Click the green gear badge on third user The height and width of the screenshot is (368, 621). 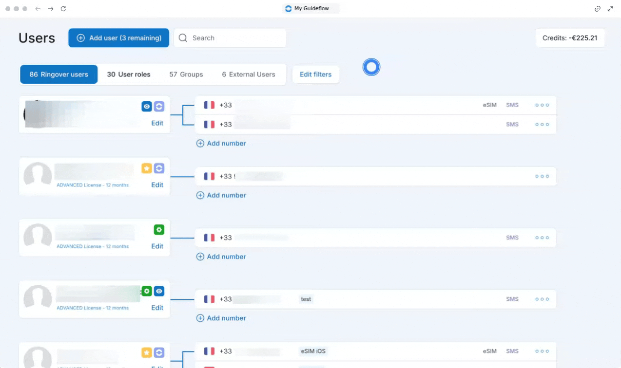pos(159,230)
